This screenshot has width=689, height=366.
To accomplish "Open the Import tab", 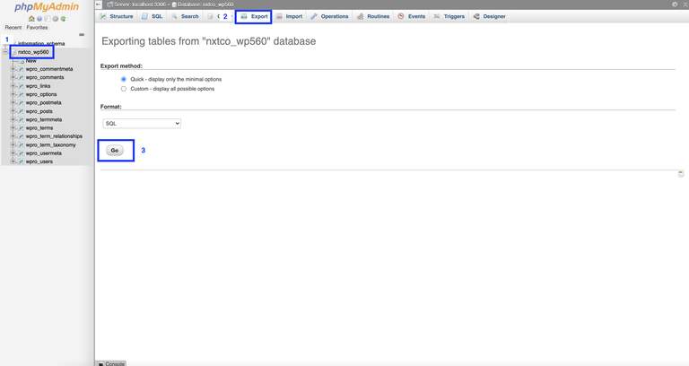I will click(x=289, y=16).
